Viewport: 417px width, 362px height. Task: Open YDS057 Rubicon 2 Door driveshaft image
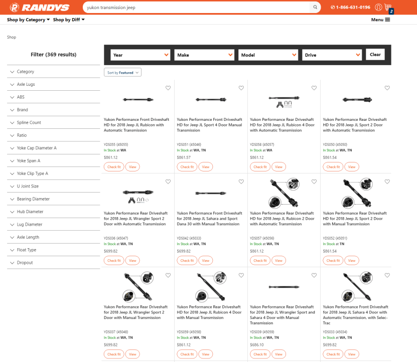(x=284, y=193)
